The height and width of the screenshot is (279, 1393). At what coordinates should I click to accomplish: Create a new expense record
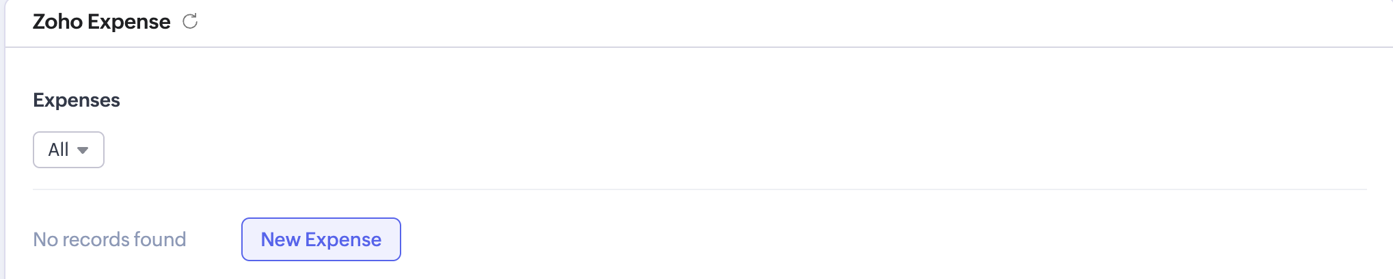click(321, 239)
